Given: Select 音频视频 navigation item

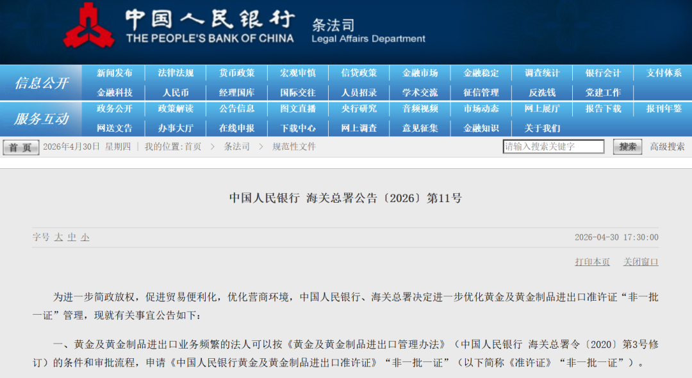Looking at the screenshot, I should pyautogui.click(x=420, y=109).
